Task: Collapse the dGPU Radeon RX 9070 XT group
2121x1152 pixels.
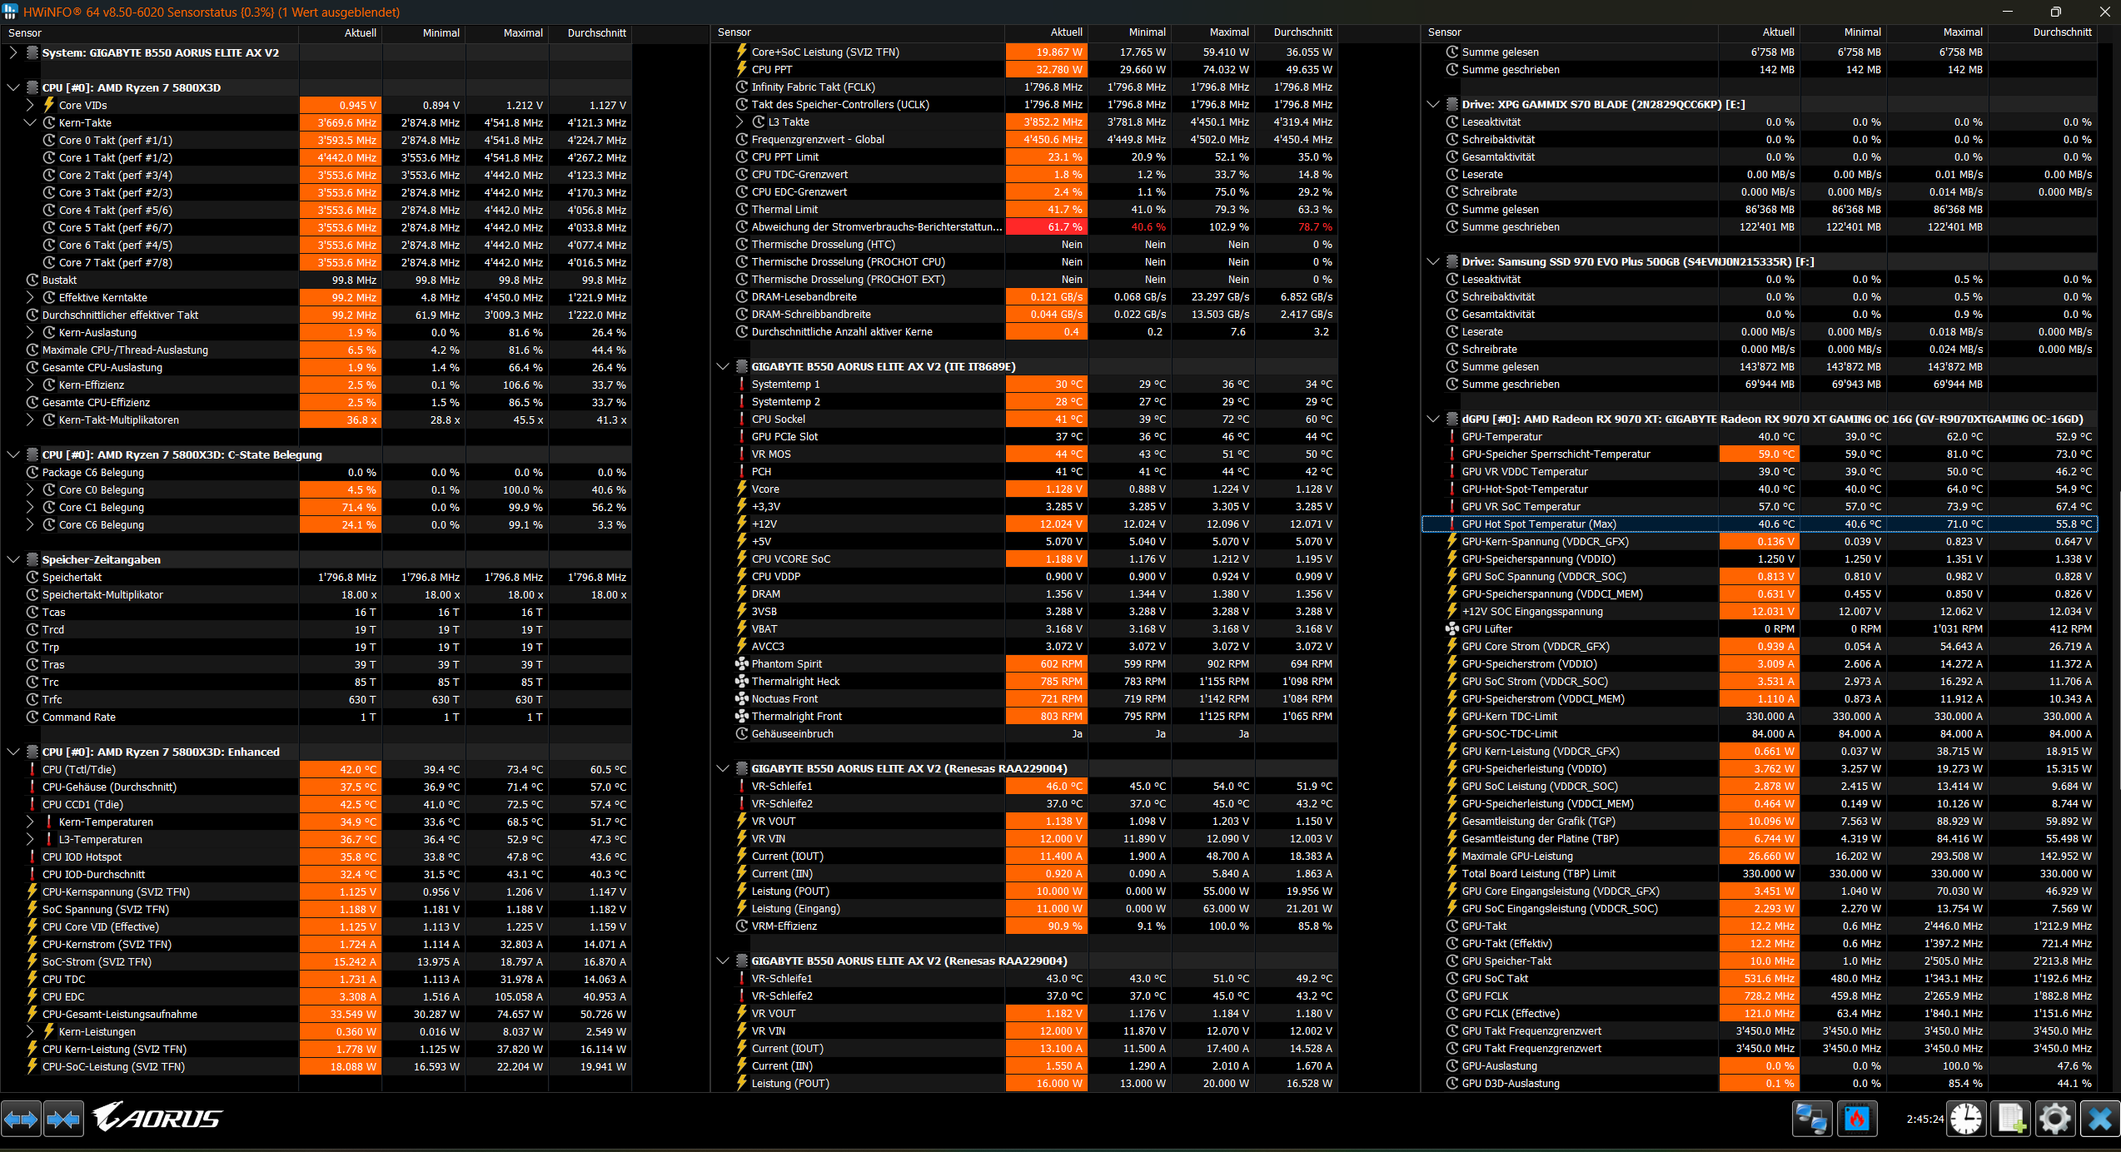Action: click(x=1433, y=419)
